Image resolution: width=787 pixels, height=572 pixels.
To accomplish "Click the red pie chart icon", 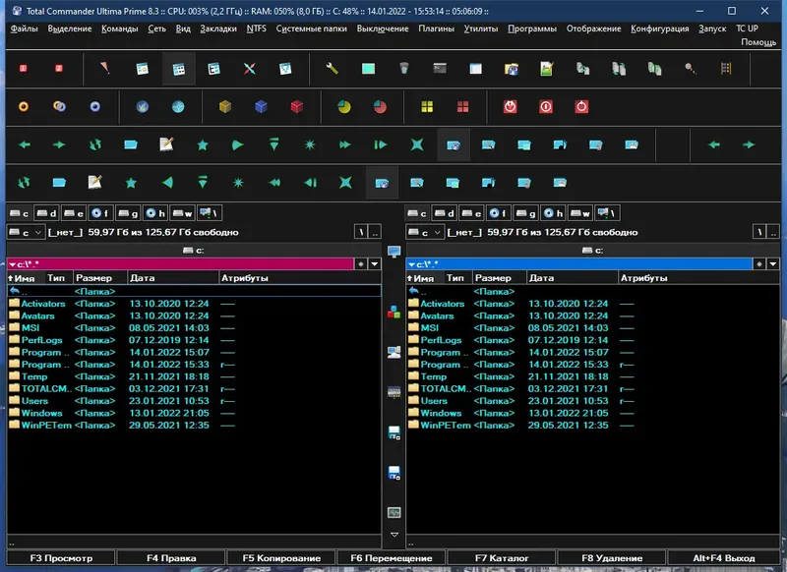I will [x=380, y=106].
